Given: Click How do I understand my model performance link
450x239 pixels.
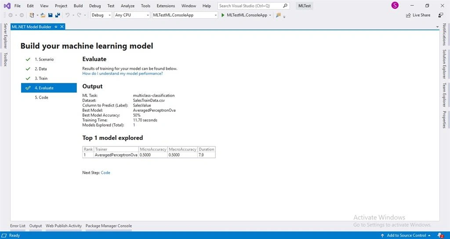Looking at the screenshot, I should 123,74.
